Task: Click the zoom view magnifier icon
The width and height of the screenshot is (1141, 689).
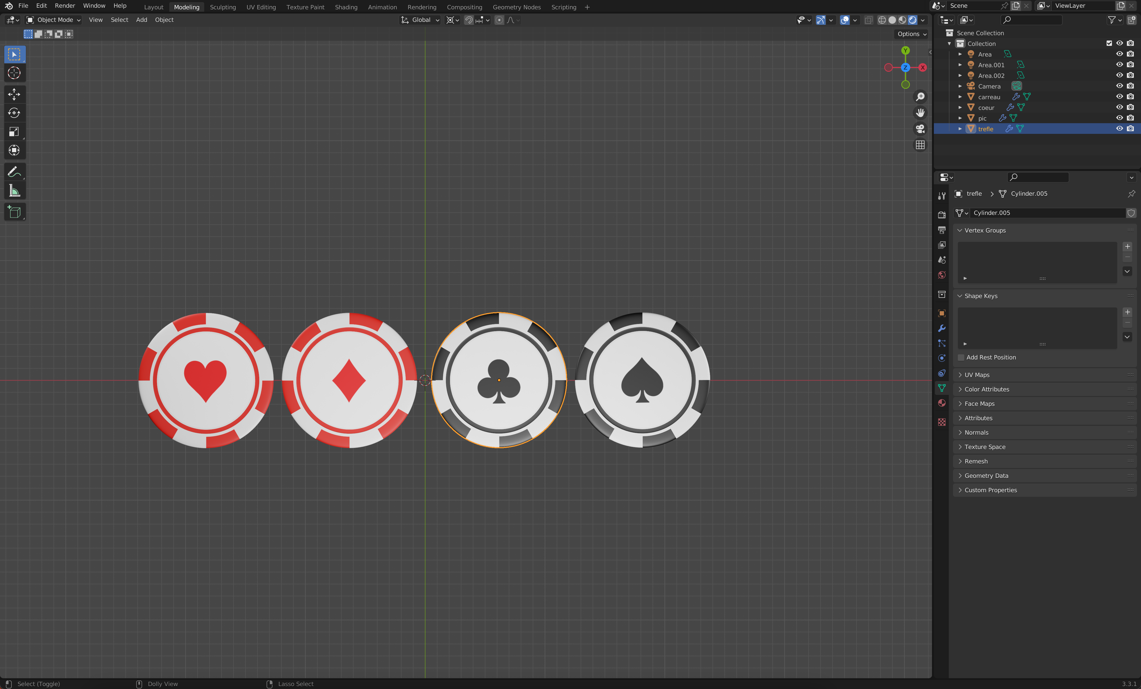Action: [x=920, y=96]
